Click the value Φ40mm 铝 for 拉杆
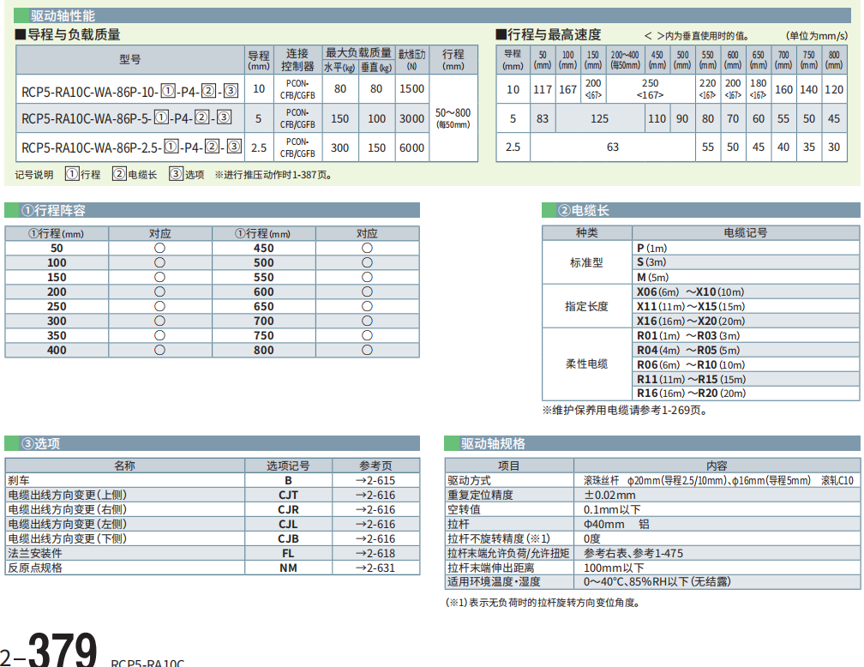The height and width of the screenshot is (667, 864). [616, 524]
